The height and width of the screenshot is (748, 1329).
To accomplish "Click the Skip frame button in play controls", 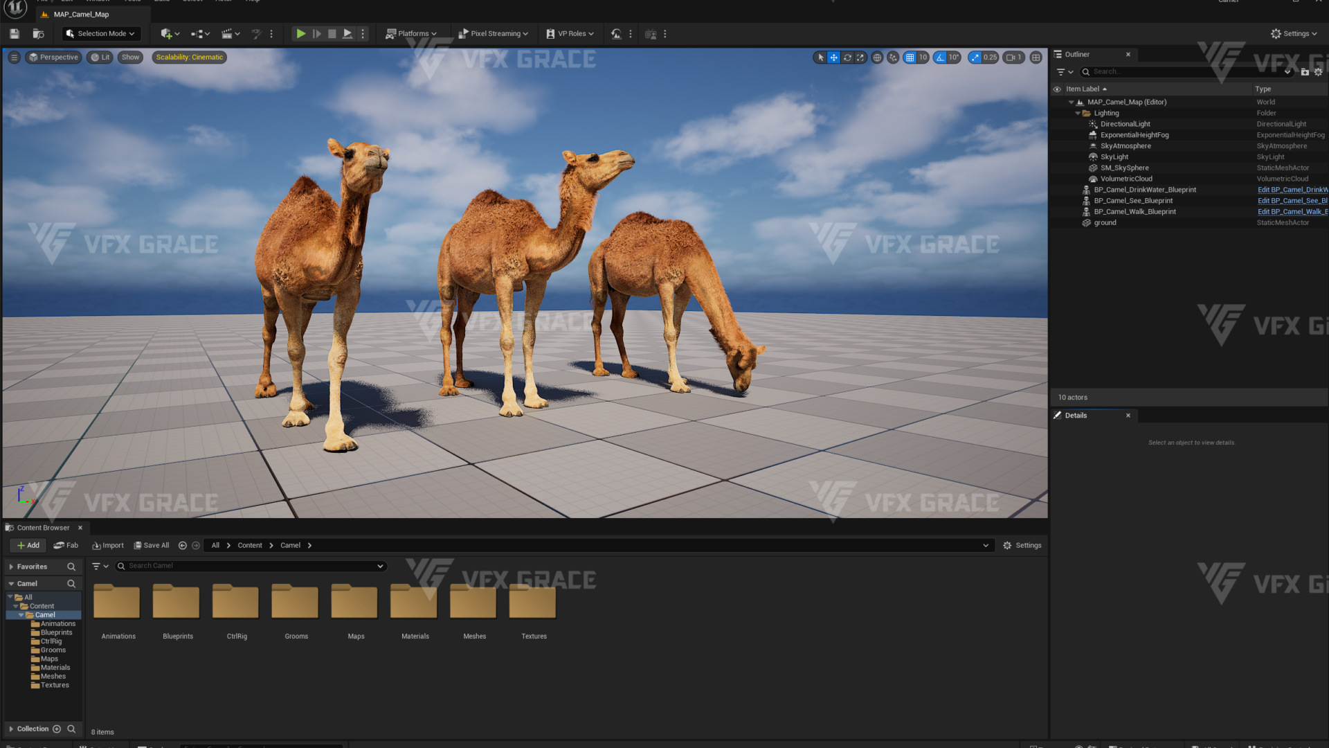I will click(316, 33).
